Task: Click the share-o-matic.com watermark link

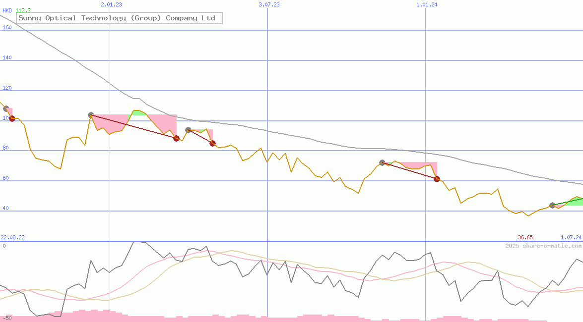Action: click(x=543, y=246)
